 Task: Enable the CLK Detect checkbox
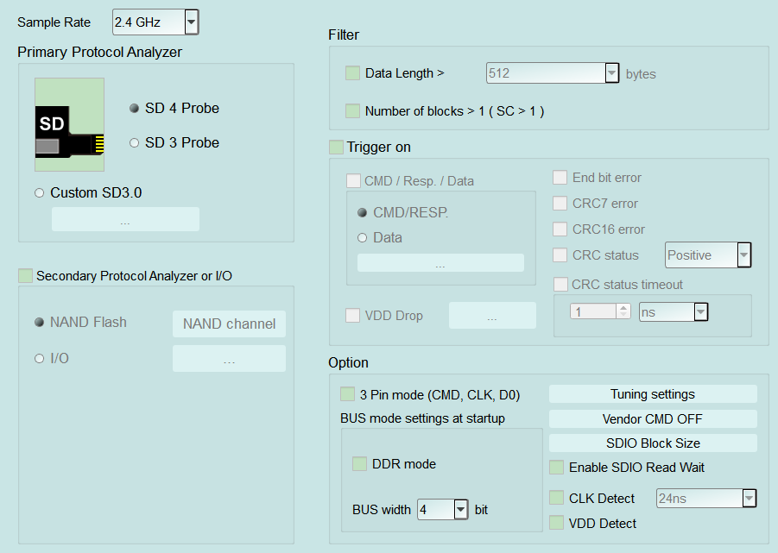tap(557, 498)
